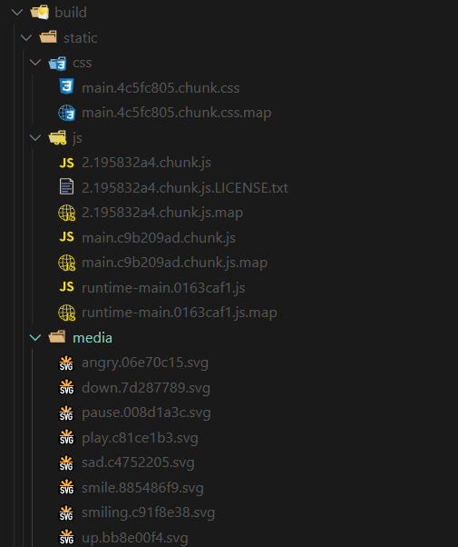Click the SVG icon next to angry.06e70c15.svg

coord(66,363)
